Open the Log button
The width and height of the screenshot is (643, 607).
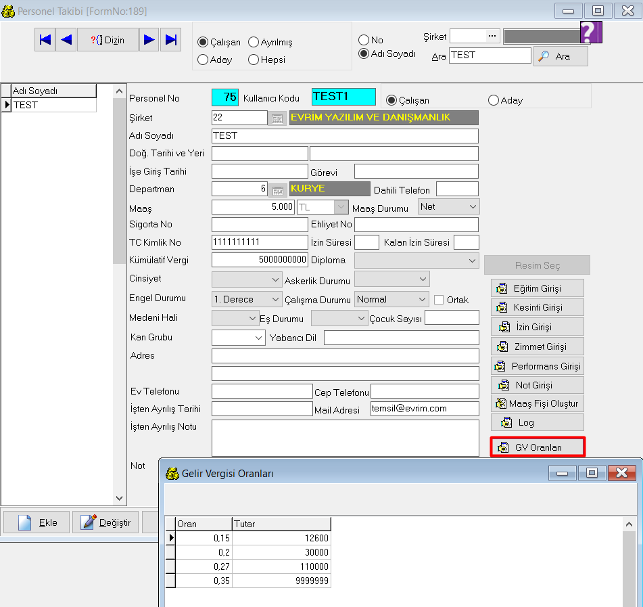pyautogui.click(x=538, y=422)
